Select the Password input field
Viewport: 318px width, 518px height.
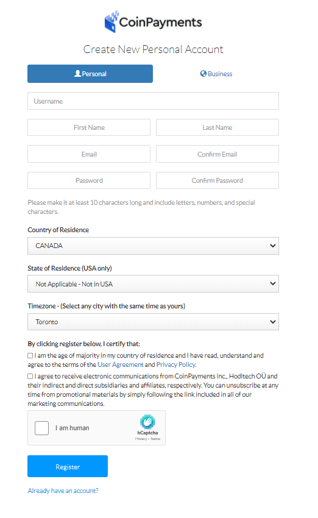89,180
